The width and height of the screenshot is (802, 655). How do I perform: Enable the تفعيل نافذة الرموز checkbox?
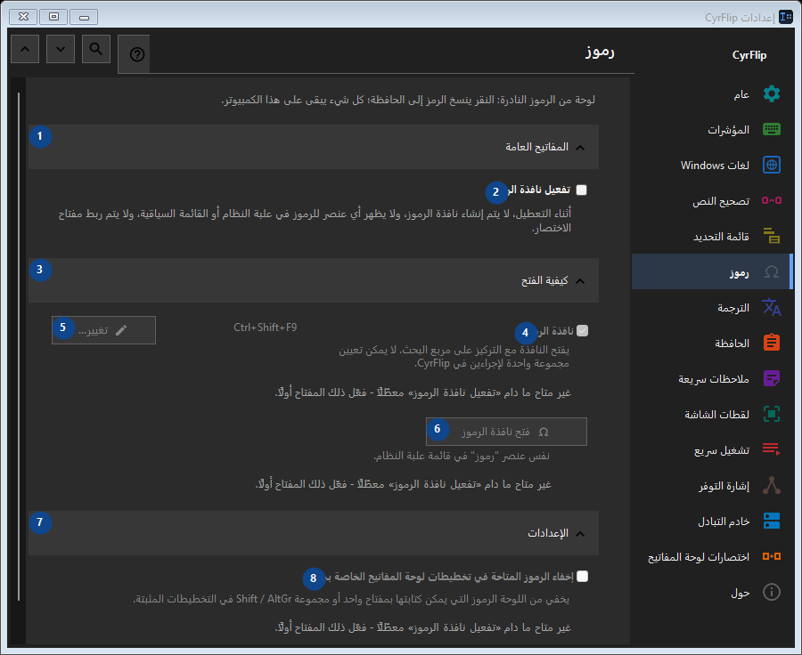[x=582, y=190]
